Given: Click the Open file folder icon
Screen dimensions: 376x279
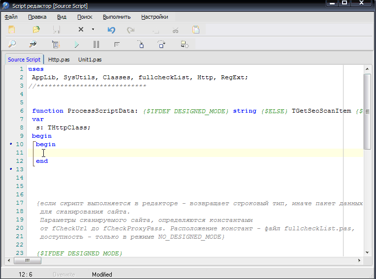Looking at the screenshot, I should (x=36, y=30).
